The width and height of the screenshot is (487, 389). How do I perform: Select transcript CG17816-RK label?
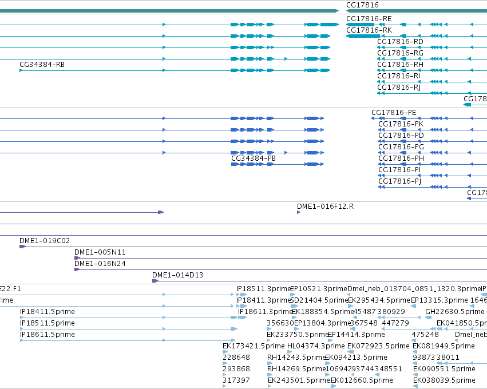tap(369, 30)
